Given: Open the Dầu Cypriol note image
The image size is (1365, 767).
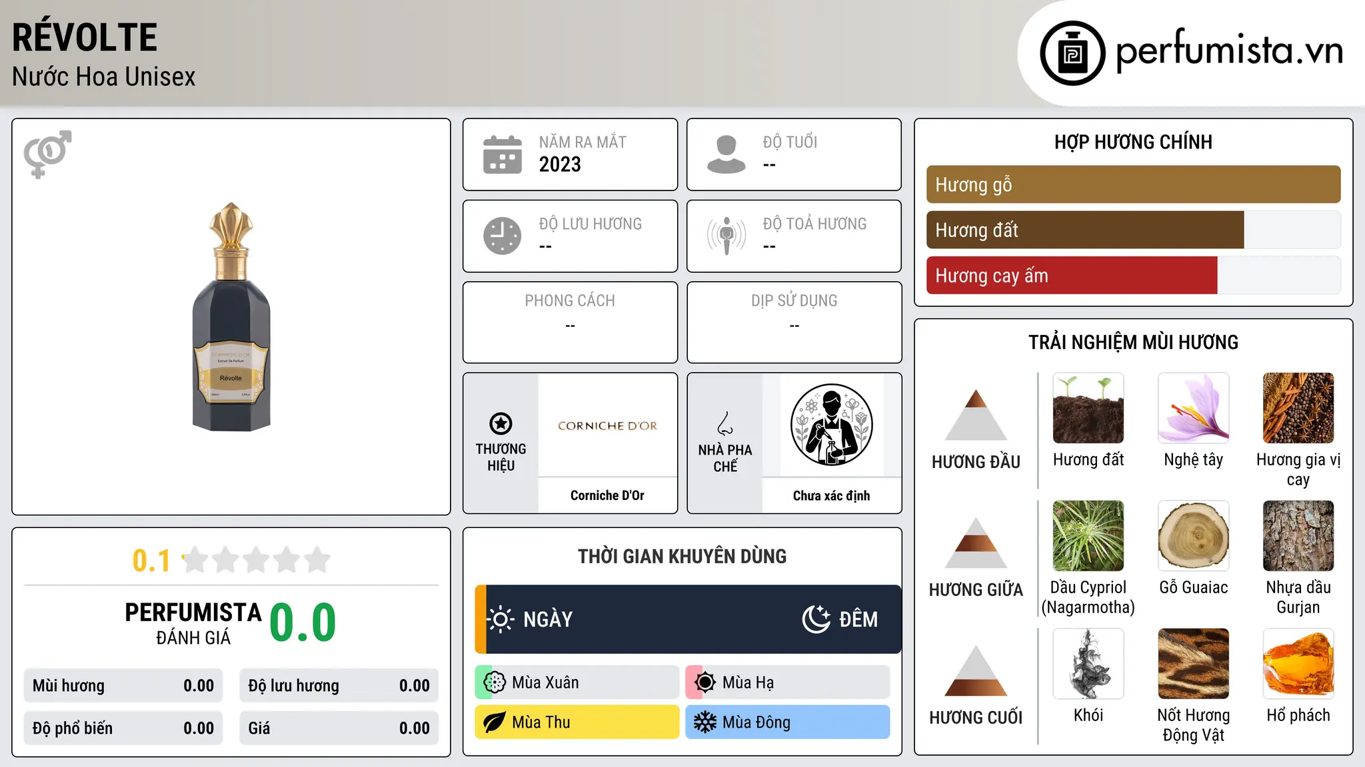Looking at the screenshot, I should coord(1088,536).
